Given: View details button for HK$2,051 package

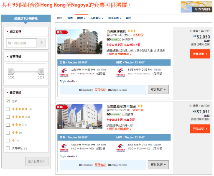Looking at the screenshot, I should pyautogui.click(x=200, y=129).
